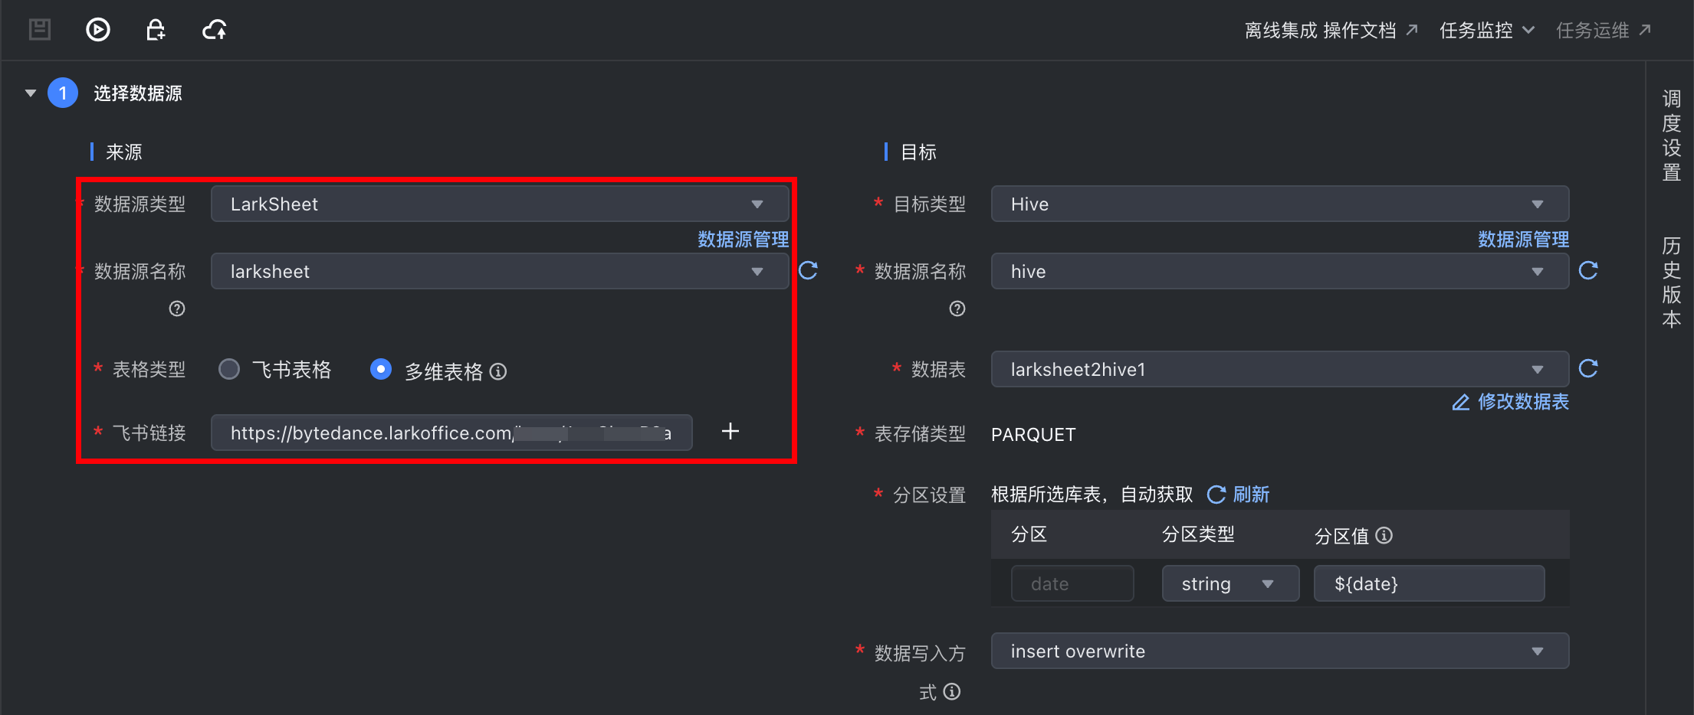
Task: Click the run task play icon
Action: (98, 30)
